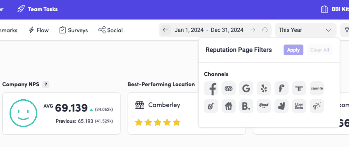Select the checkmark logo channel icon
349x147 pixels.
point(211,106)
